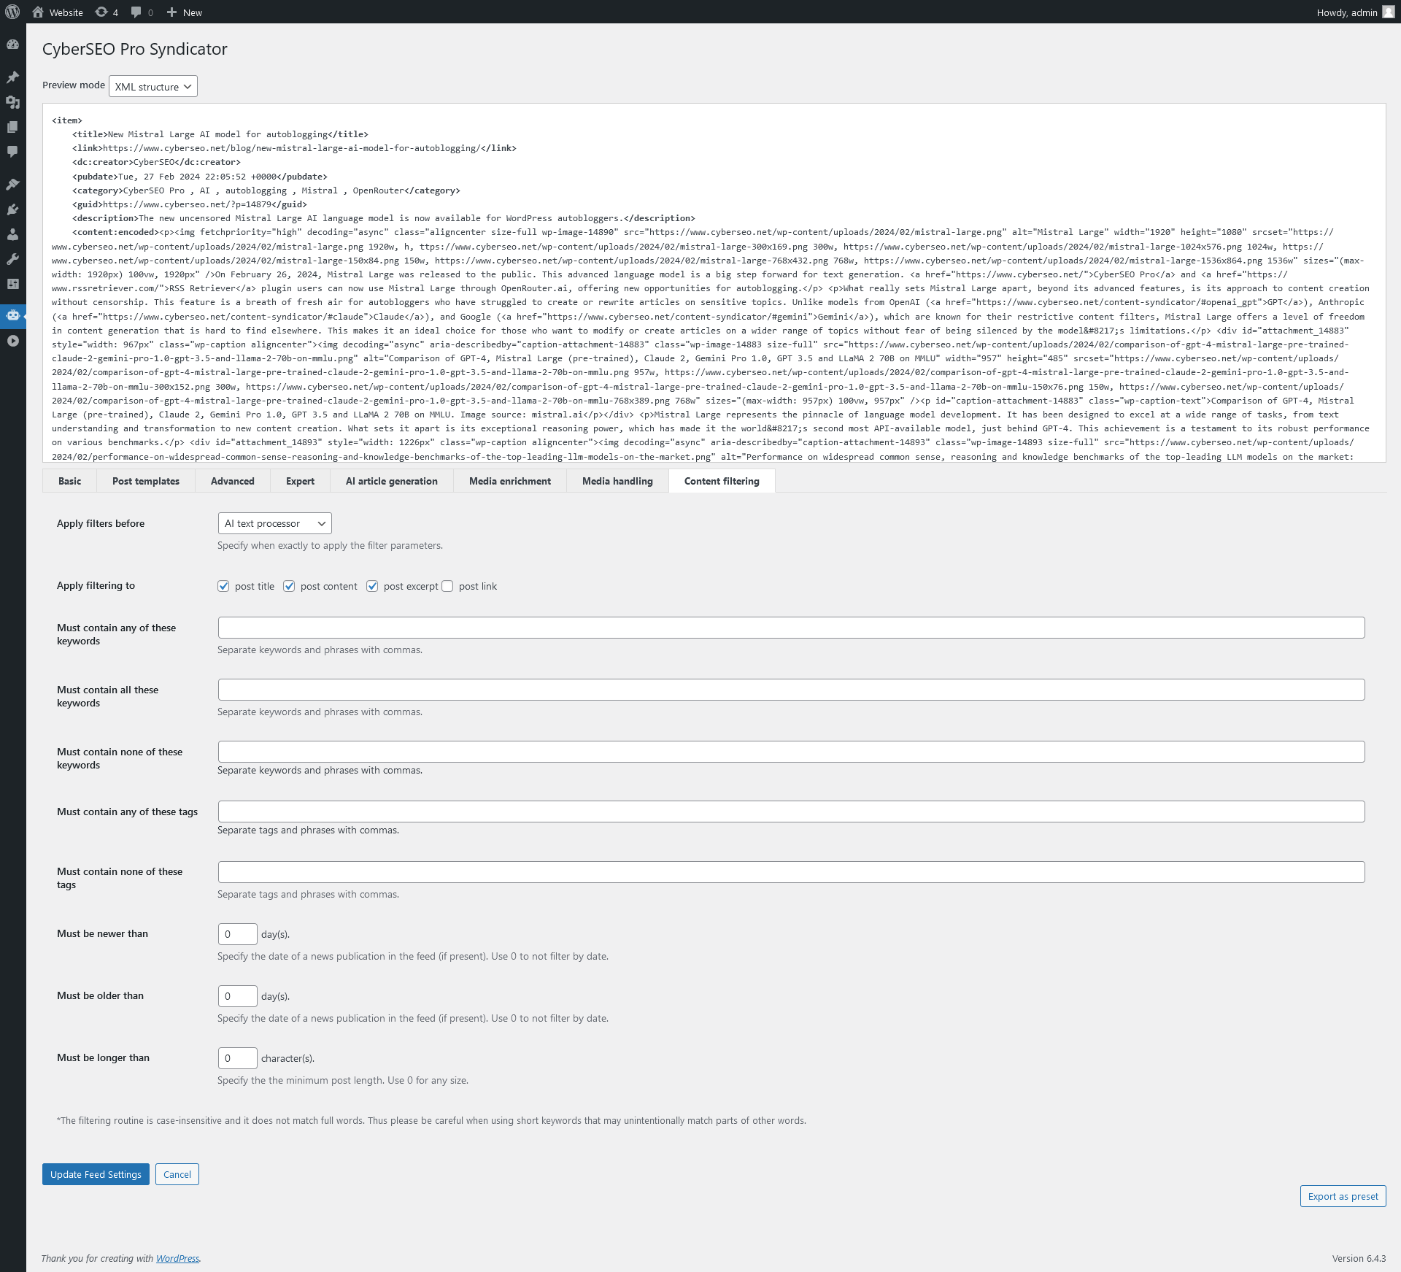Click the Update Feed Settings button
Image resolution: width=1401 pixels, height=1272 pixels.
pos(96,1174)
